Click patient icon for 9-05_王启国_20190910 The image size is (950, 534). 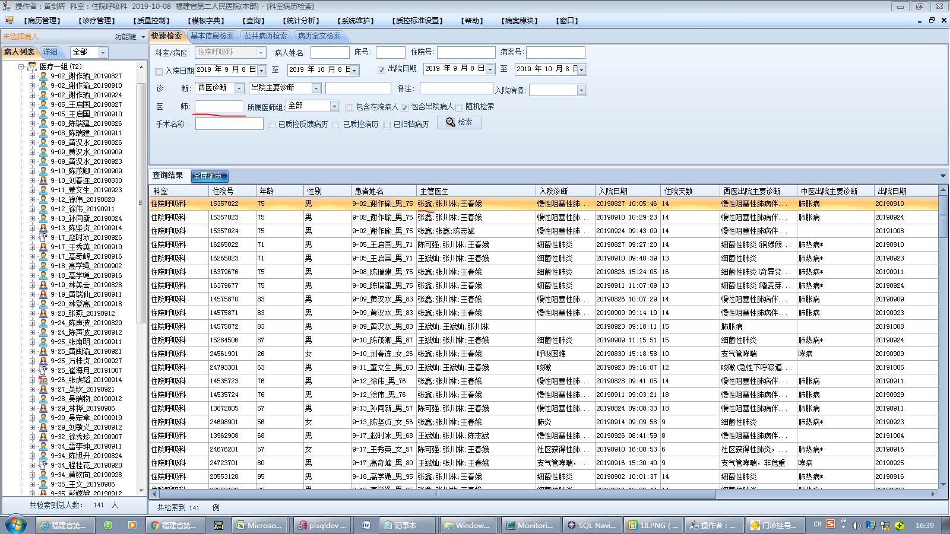(x=43, y=114)
